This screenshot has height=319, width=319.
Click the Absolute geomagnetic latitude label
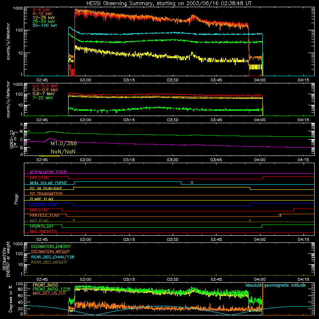point(276,286)
